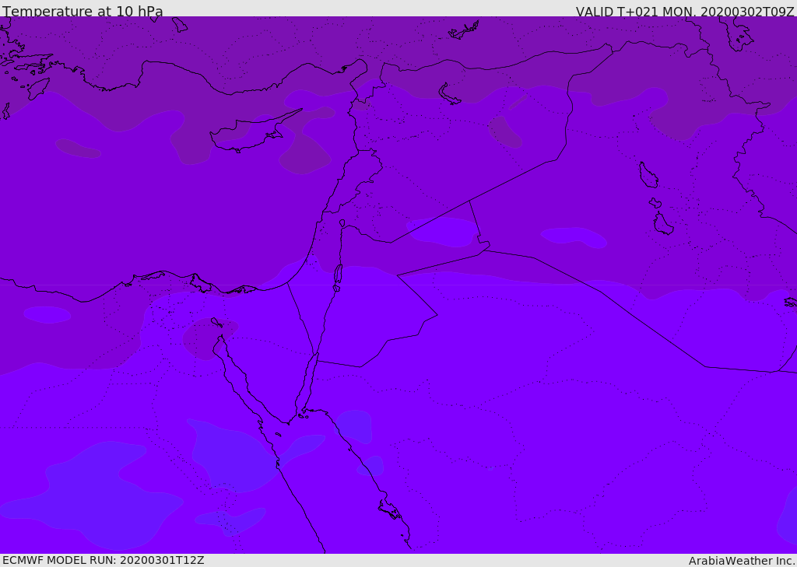Click the ECMWF MODEL RUN footer text
The height and width of the screenshot is (567, 797).
pos(103,560)
